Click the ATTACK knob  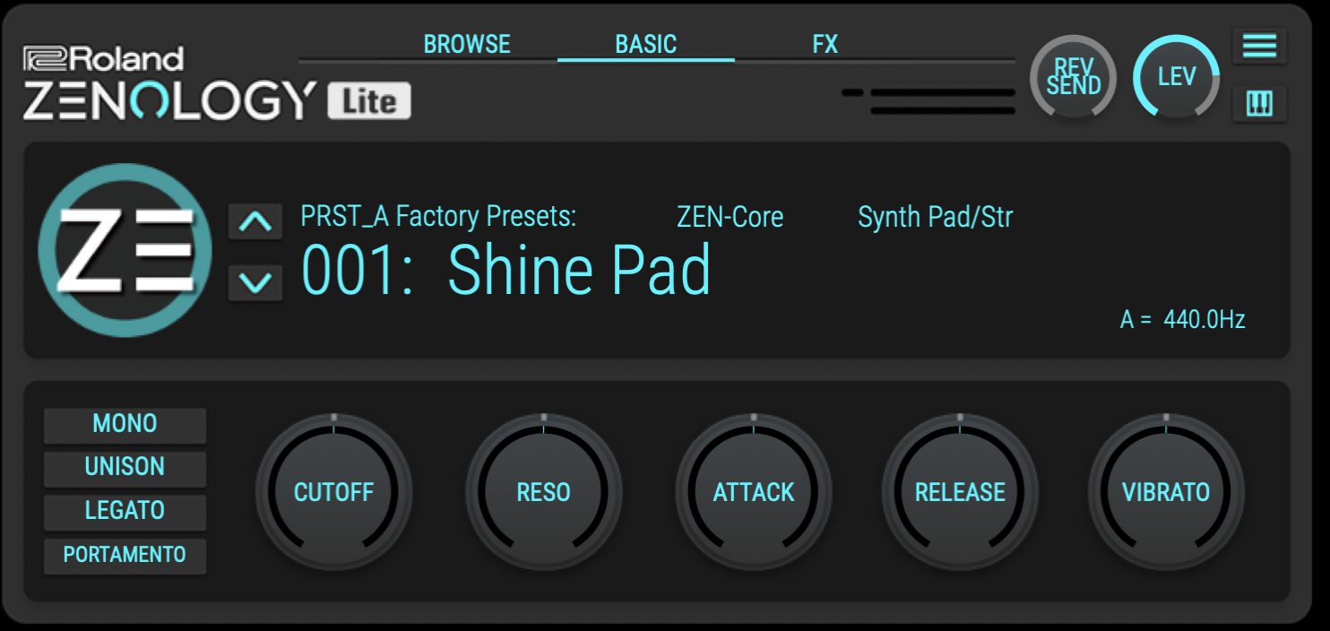click(x=754, y=491)
